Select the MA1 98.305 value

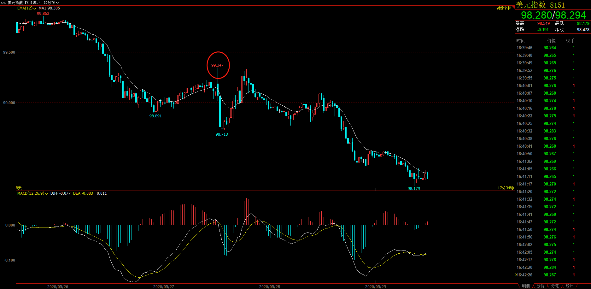[49, 8]
